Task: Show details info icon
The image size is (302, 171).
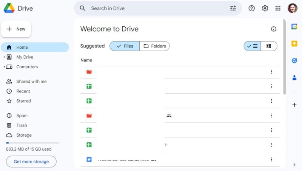Action: click(x=273, y=29)
